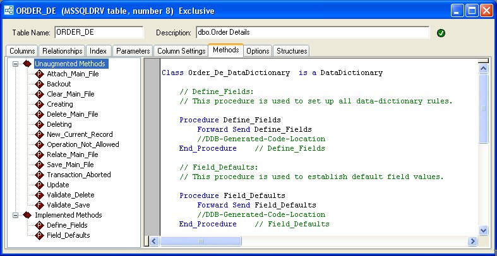Click the horizontal scroll left arrow
The height and width of the screenshot is (256, 497).
click(x=154, y=241)
